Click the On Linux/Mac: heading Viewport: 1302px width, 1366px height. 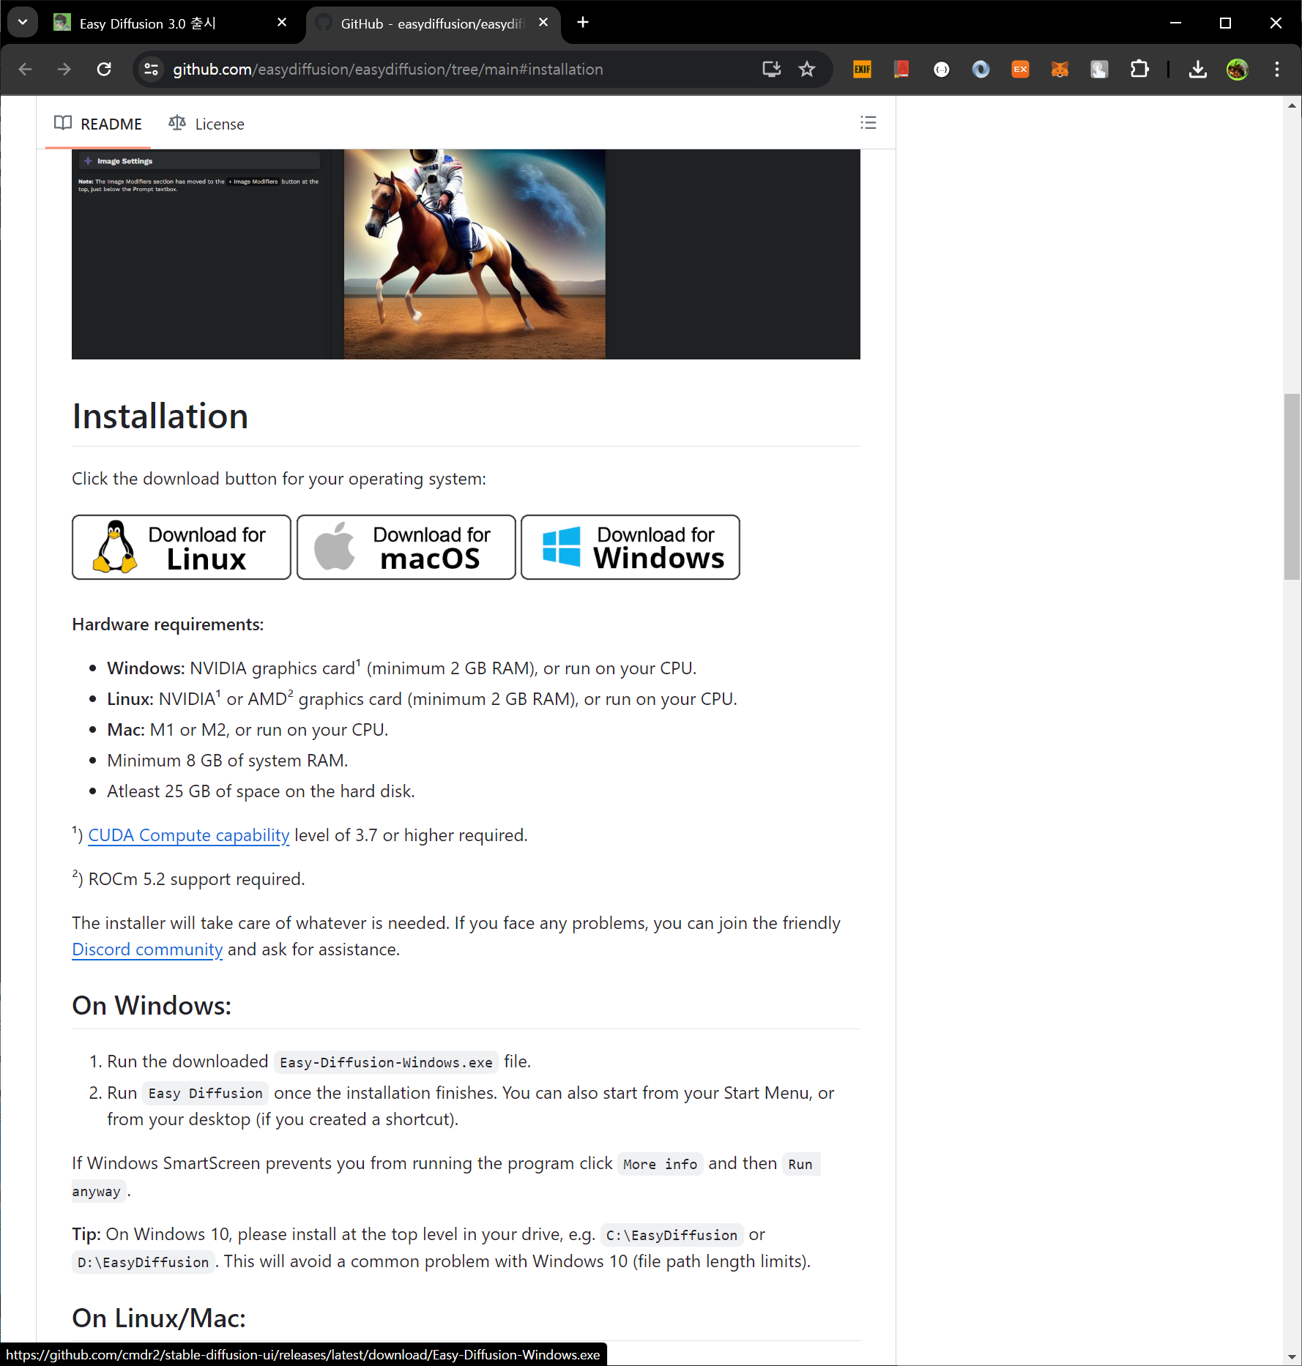click(x=159, y=1318)
